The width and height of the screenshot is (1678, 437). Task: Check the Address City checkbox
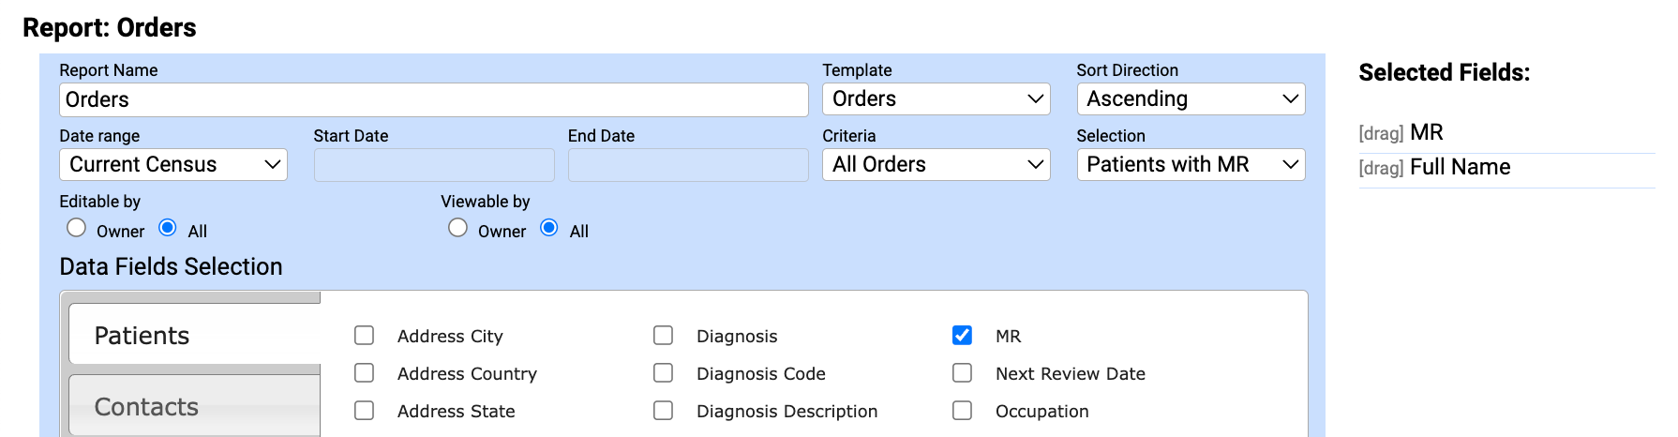pyautogui.click(x=365, y=336)
